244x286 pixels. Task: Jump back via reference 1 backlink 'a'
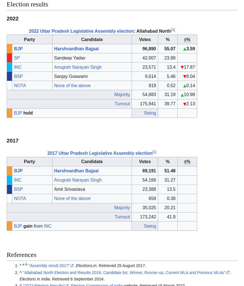(x=23, y=264)
